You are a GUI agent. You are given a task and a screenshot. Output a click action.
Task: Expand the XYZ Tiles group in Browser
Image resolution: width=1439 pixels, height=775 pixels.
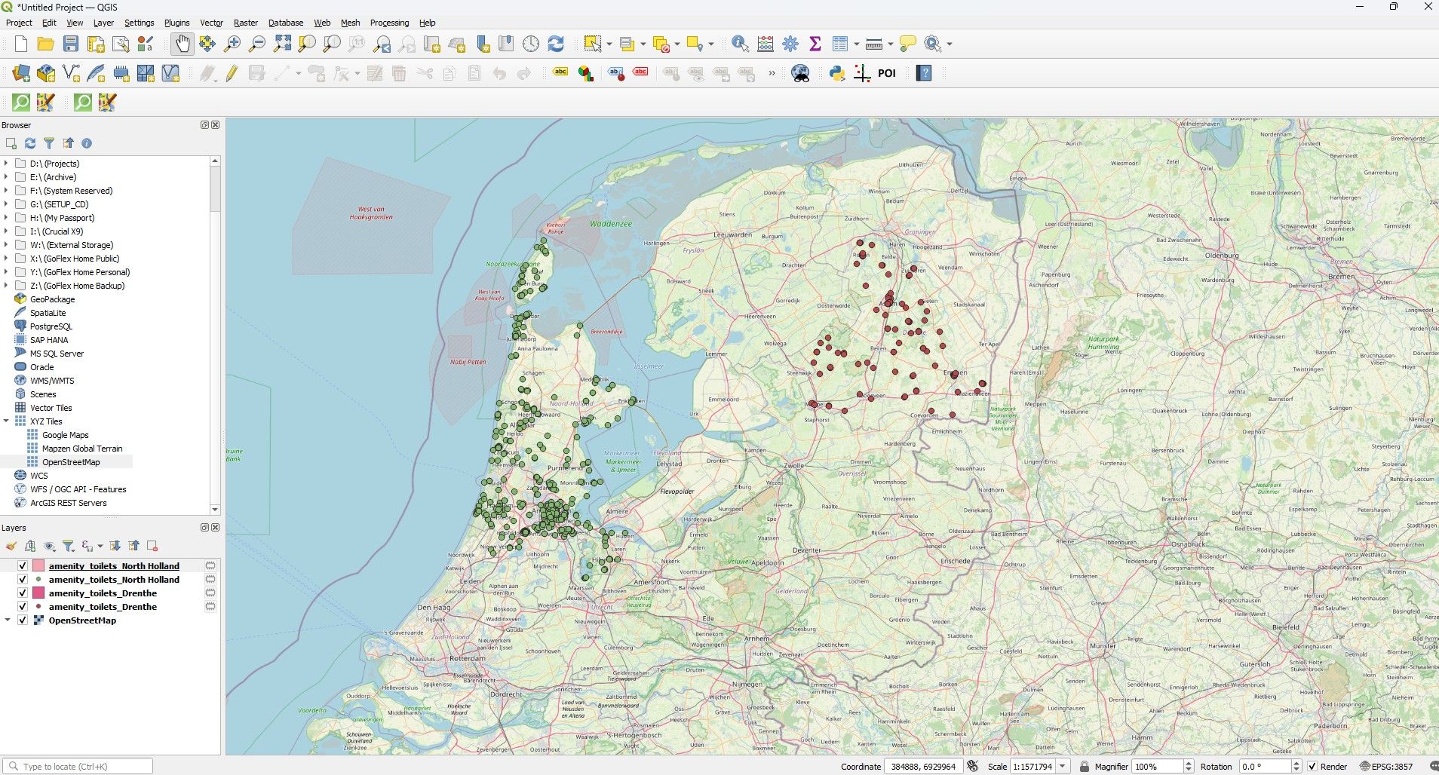(8, 421)
